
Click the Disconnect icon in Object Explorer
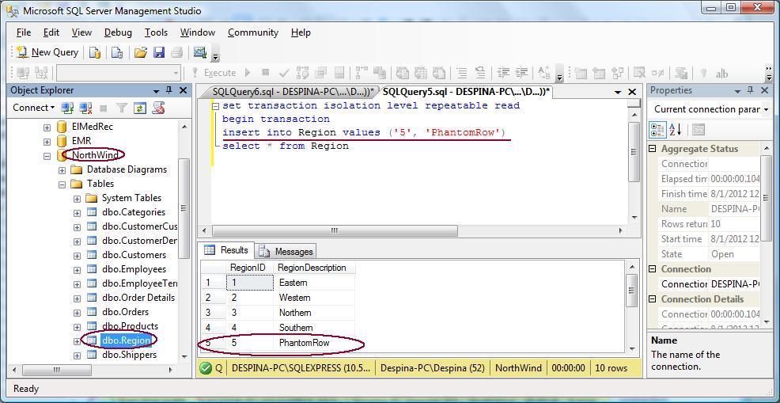click(85, 108)
